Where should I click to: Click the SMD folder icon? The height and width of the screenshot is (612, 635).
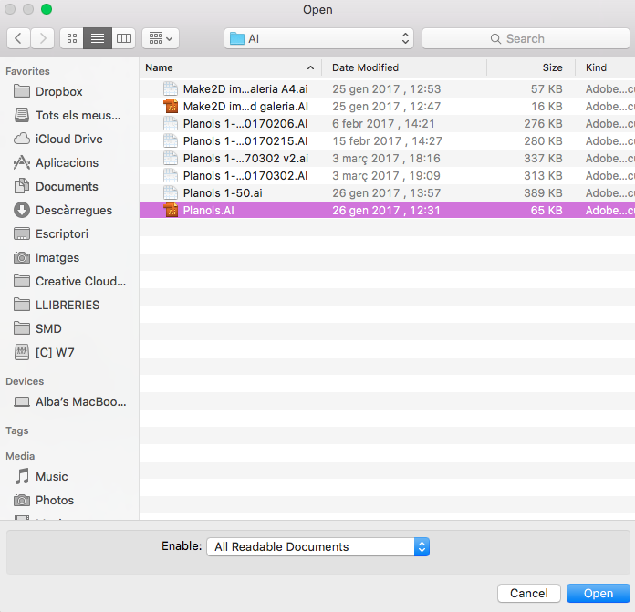(x=22, y=328)
